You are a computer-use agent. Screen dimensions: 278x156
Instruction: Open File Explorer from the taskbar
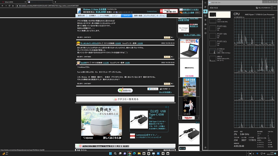click(139, 154)
